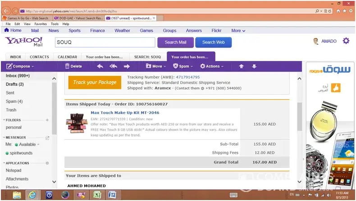356x201 pixels.
Task: Switch to the CONTACTS tab
Action: click(39, 57)
